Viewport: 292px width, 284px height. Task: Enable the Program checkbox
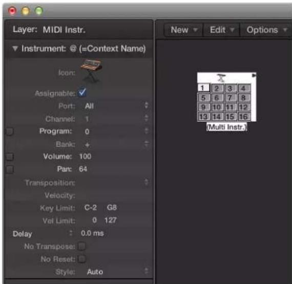click(x=10, y=132)
